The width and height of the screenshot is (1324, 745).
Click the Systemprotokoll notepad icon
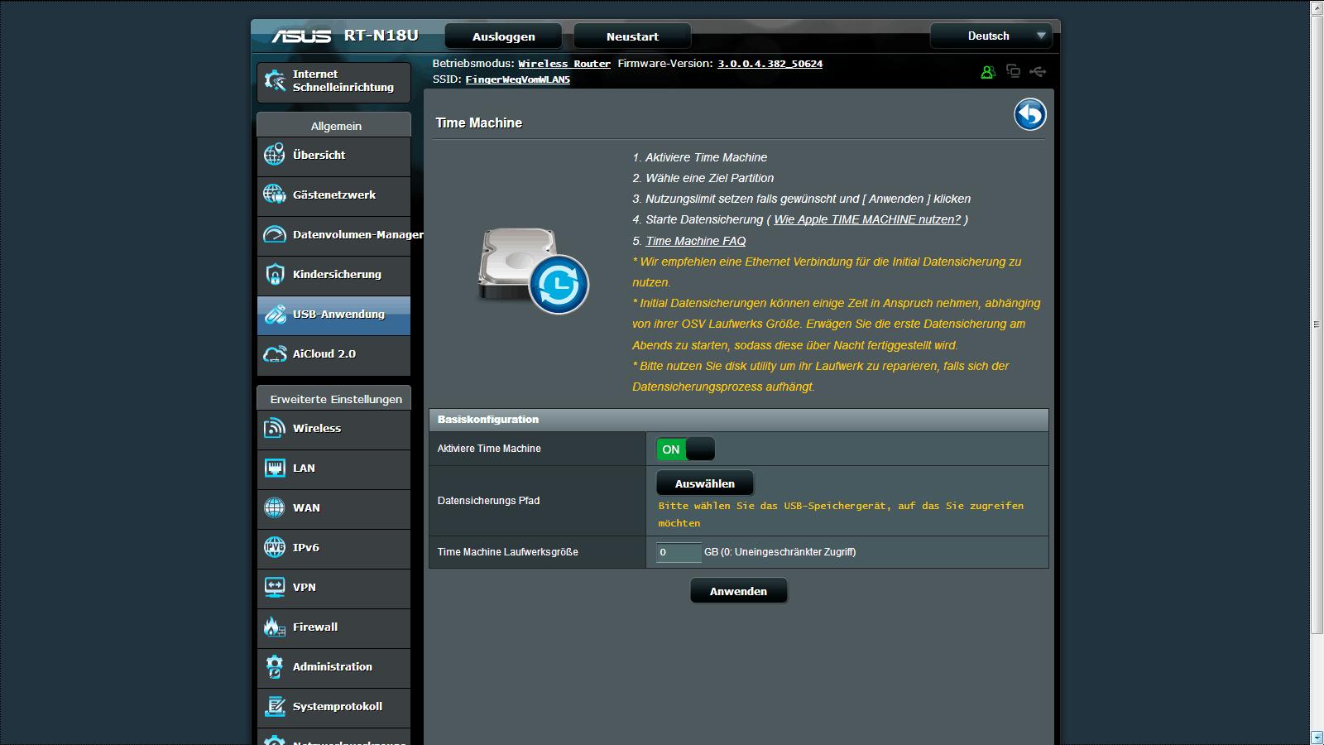[x=275, y=706]
